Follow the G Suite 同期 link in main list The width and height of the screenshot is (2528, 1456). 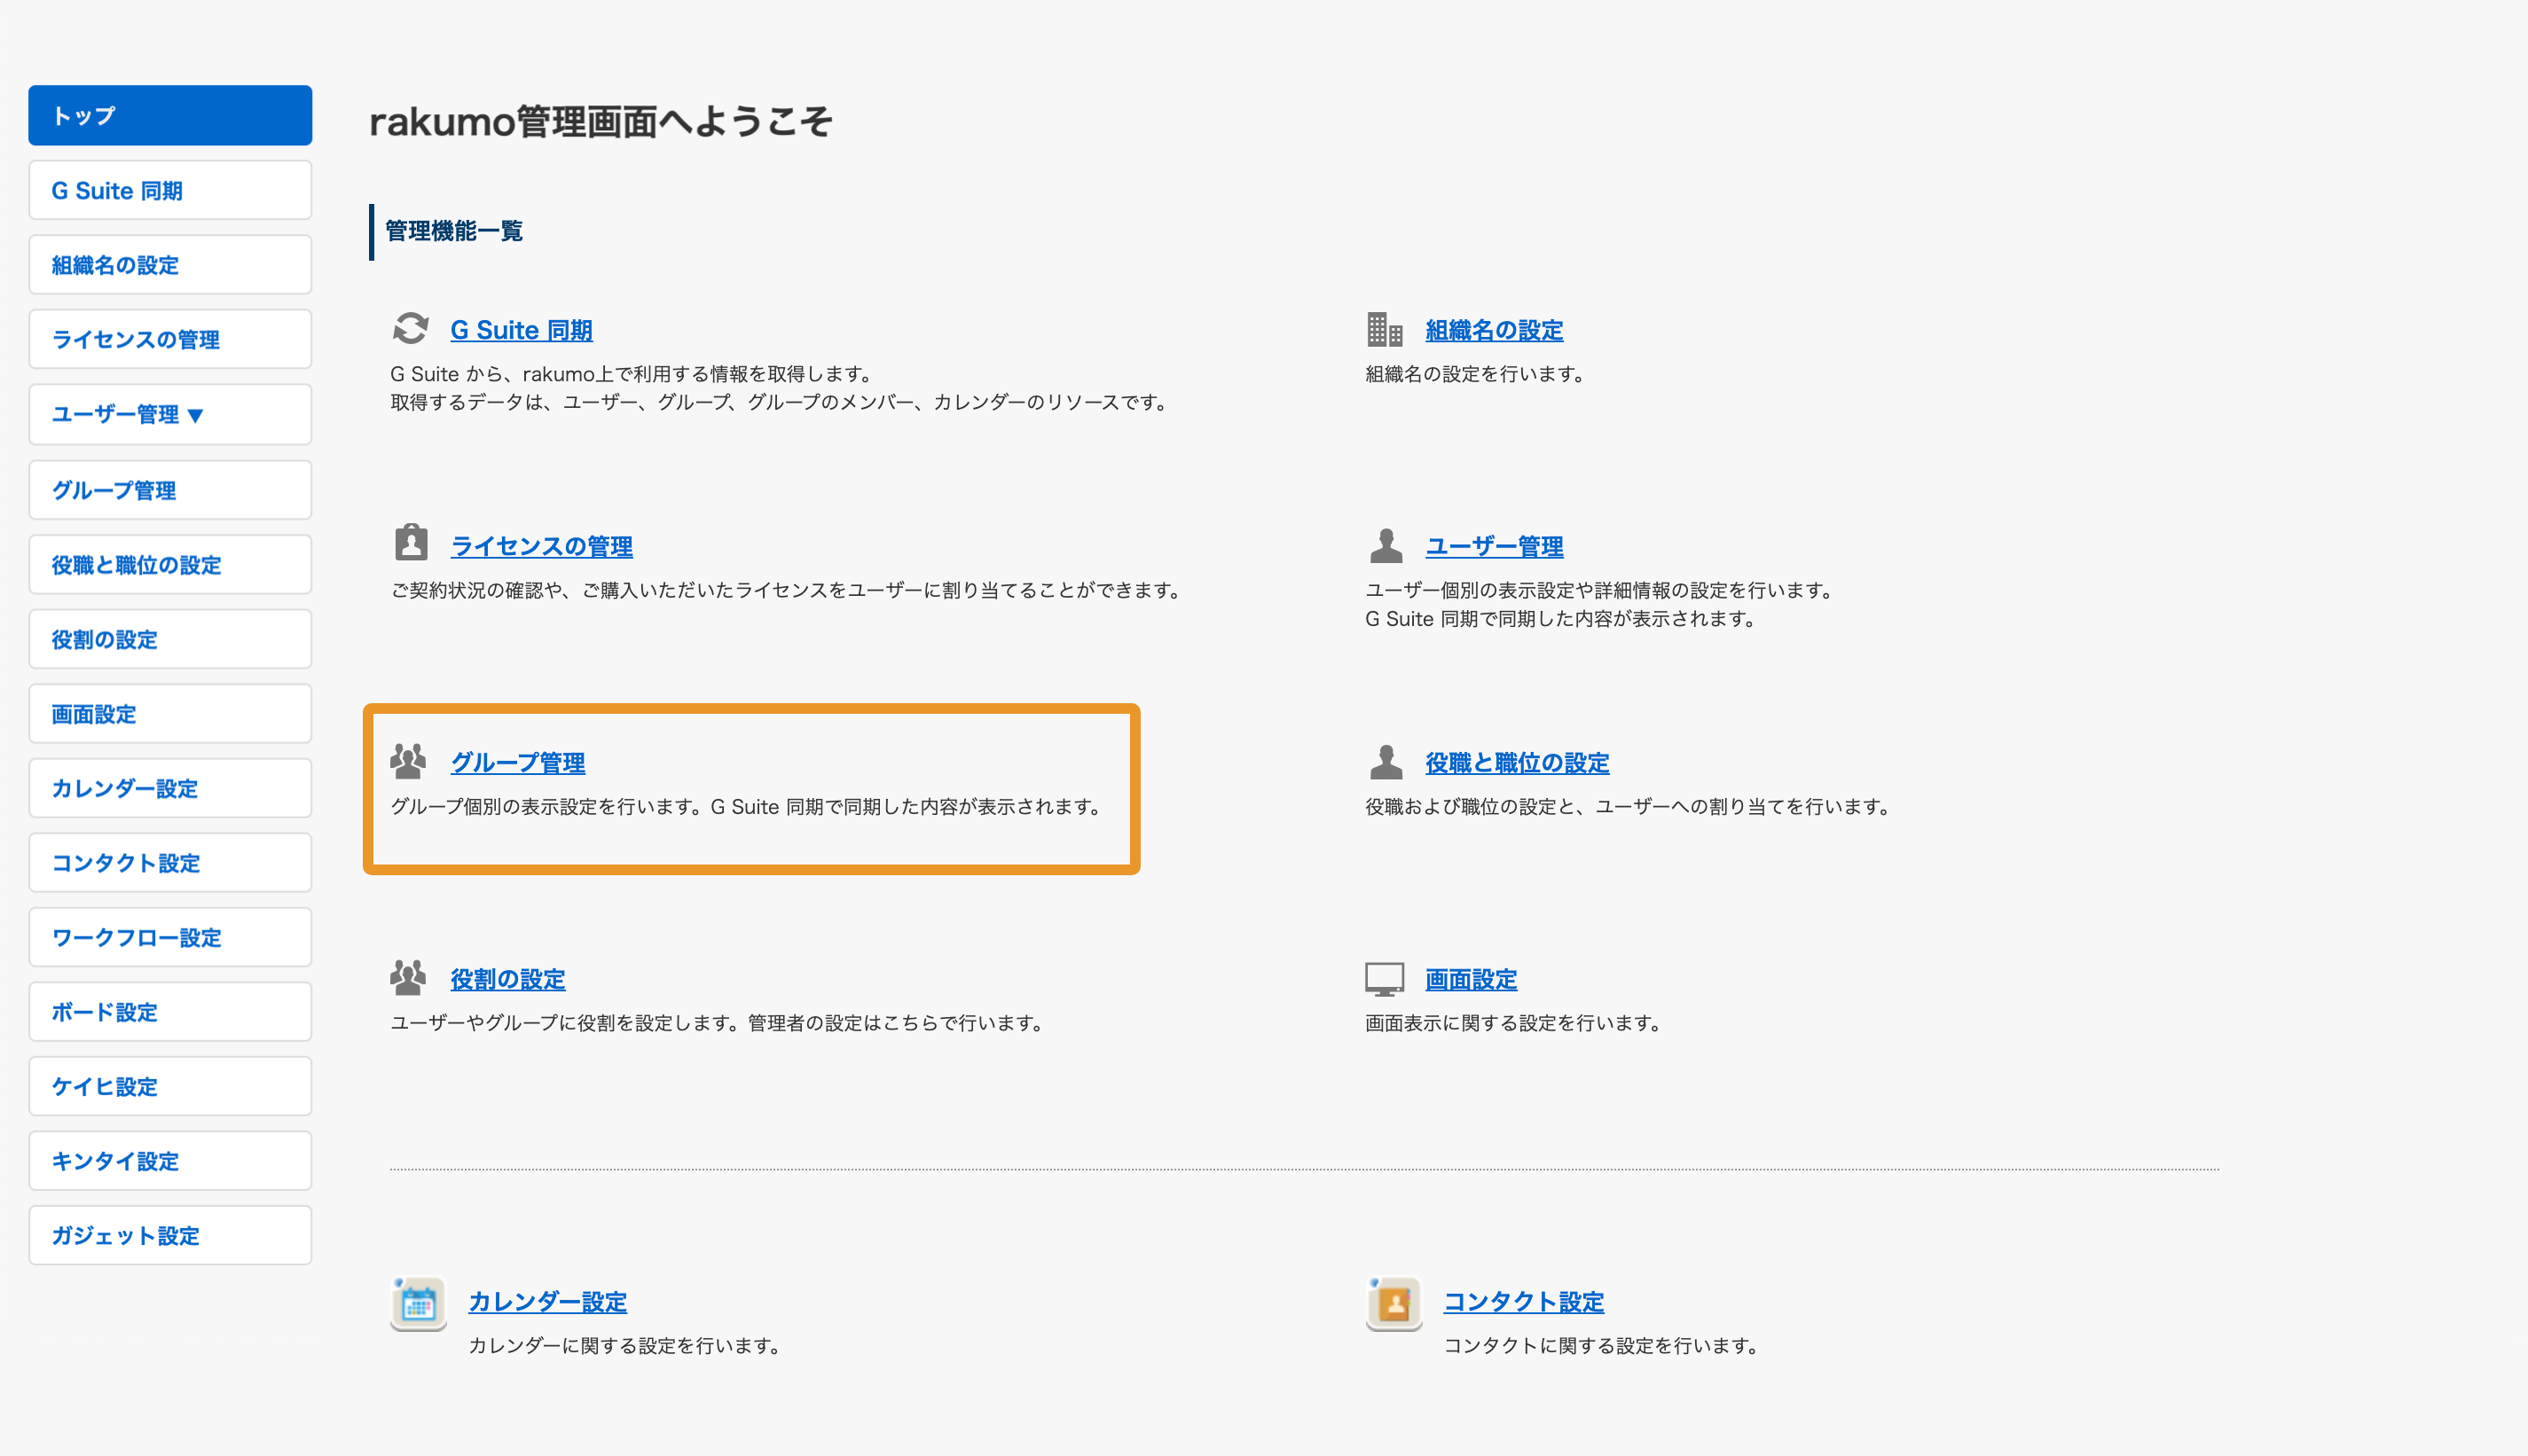521,330
